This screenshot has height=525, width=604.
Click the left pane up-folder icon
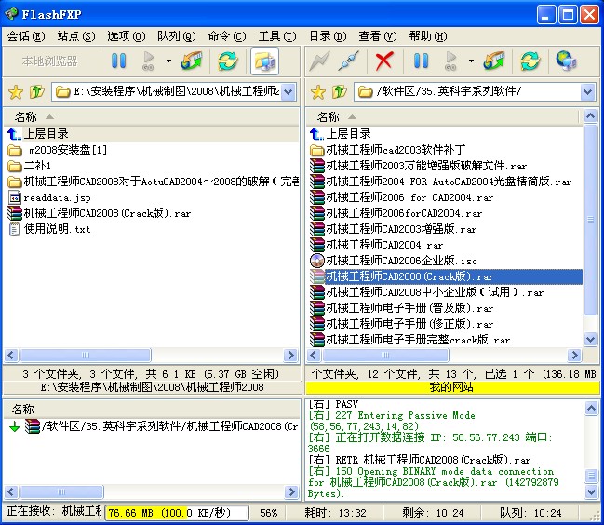tap(37, 91)
